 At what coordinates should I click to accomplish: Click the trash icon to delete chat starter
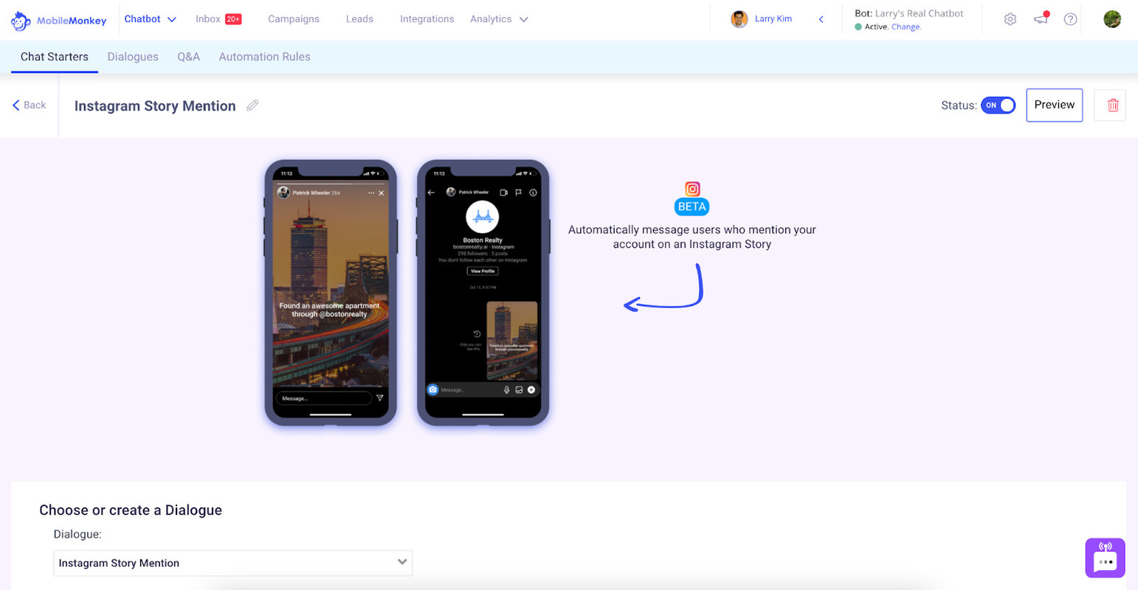coord(1112,105)
